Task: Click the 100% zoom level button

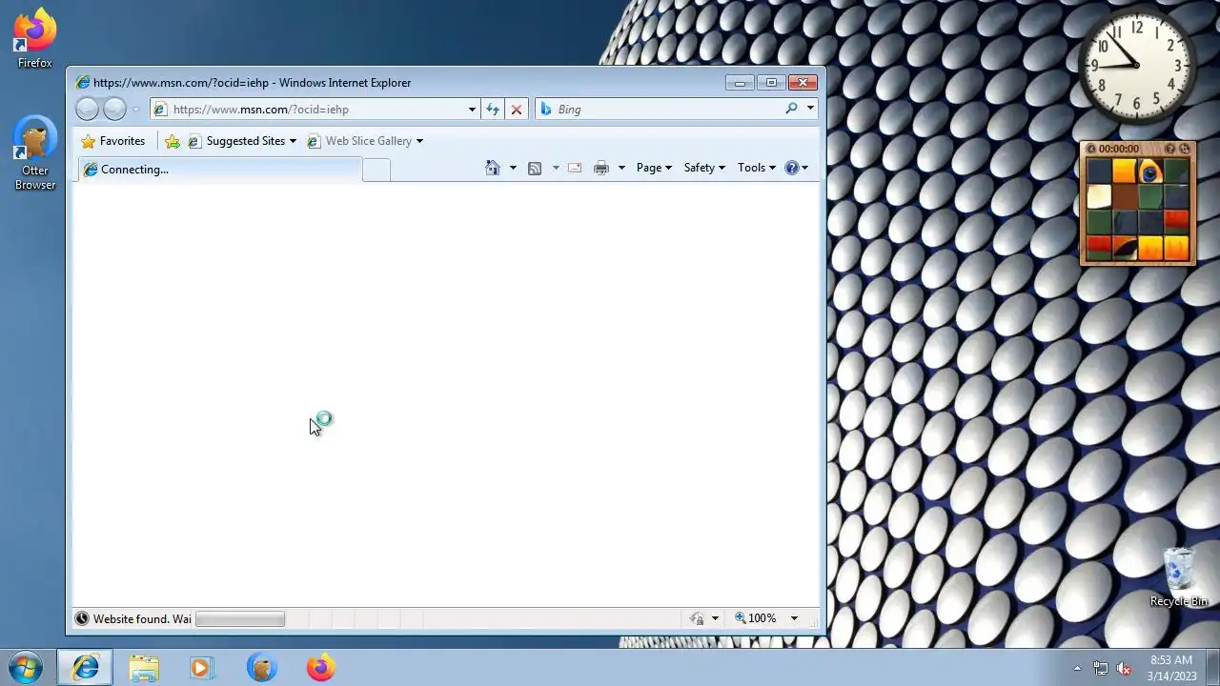Action: (x=756, y=618)
